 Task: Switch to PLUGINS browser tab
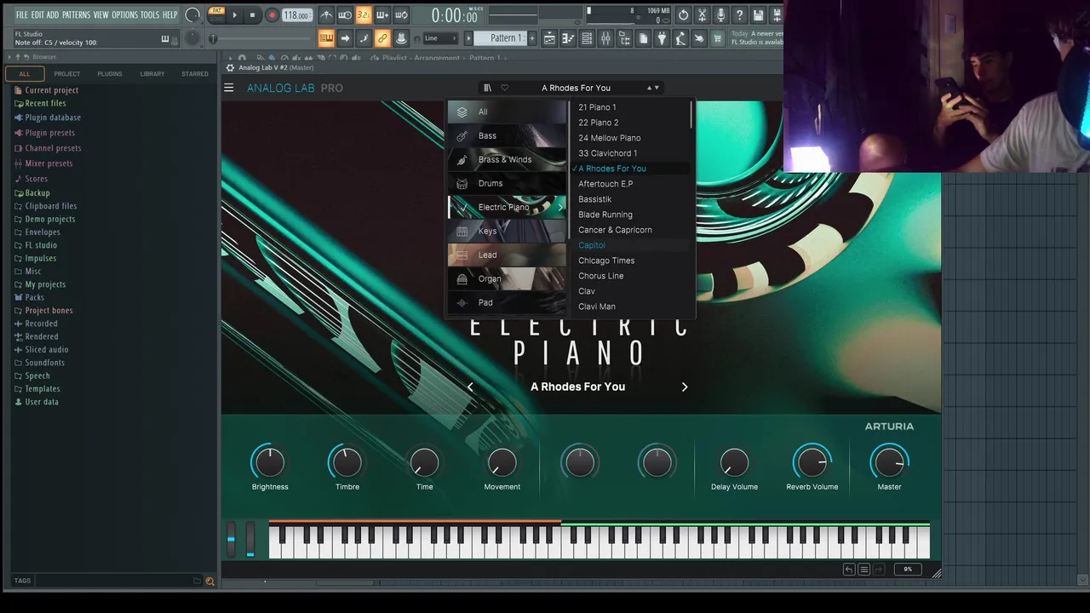tap(109, 74)
